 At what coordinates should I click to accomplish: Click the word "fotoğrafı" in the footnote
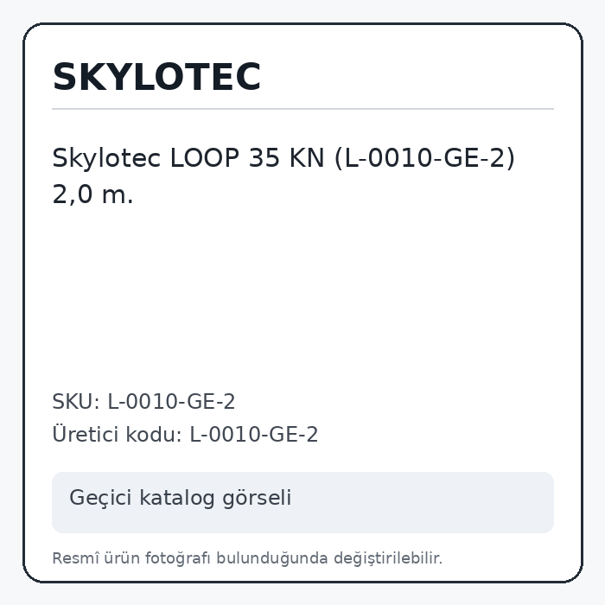click(x=177, y=558)
